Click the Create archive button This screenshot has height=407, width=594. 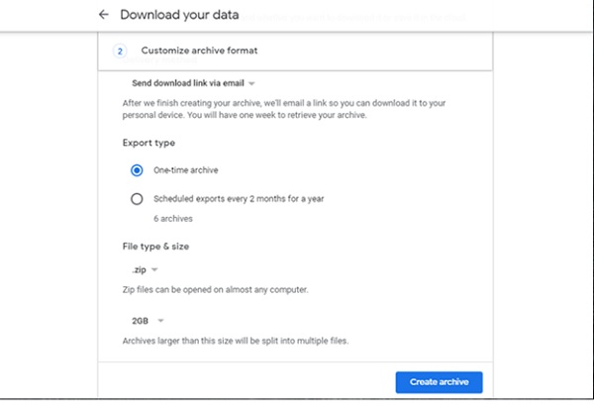[x=439, y=382]
